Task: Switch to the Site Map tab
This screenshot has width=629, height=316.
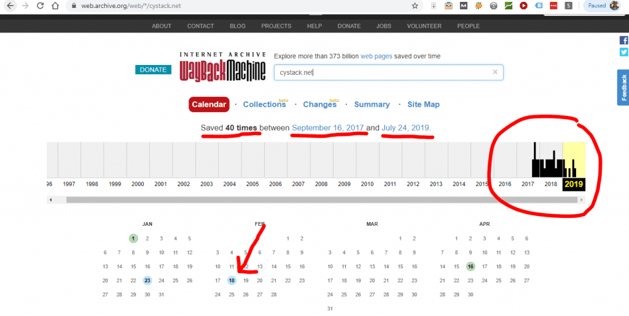Action: tap(424, 104)
